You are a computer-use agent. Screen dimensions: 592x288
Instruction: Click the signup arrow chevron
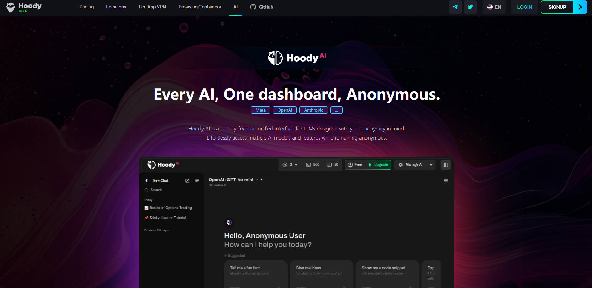click(580, 7)
